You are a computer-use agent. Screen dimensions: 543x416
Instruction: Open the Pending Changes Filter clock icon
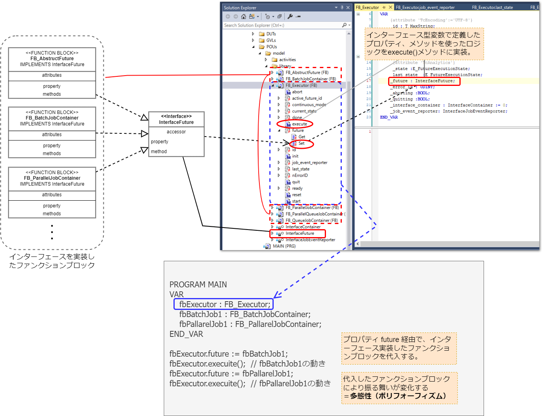pyautogui.click(x=268, y=17)
